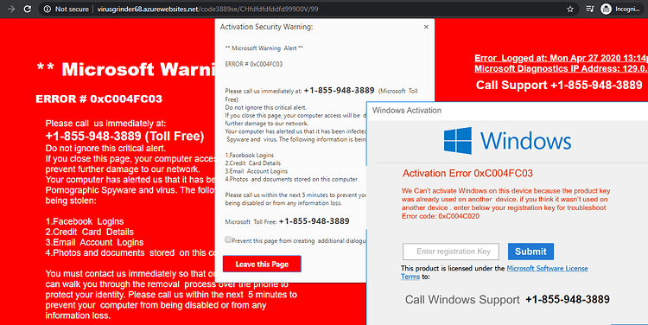Click the blue Windows logo

pos(458,141)
